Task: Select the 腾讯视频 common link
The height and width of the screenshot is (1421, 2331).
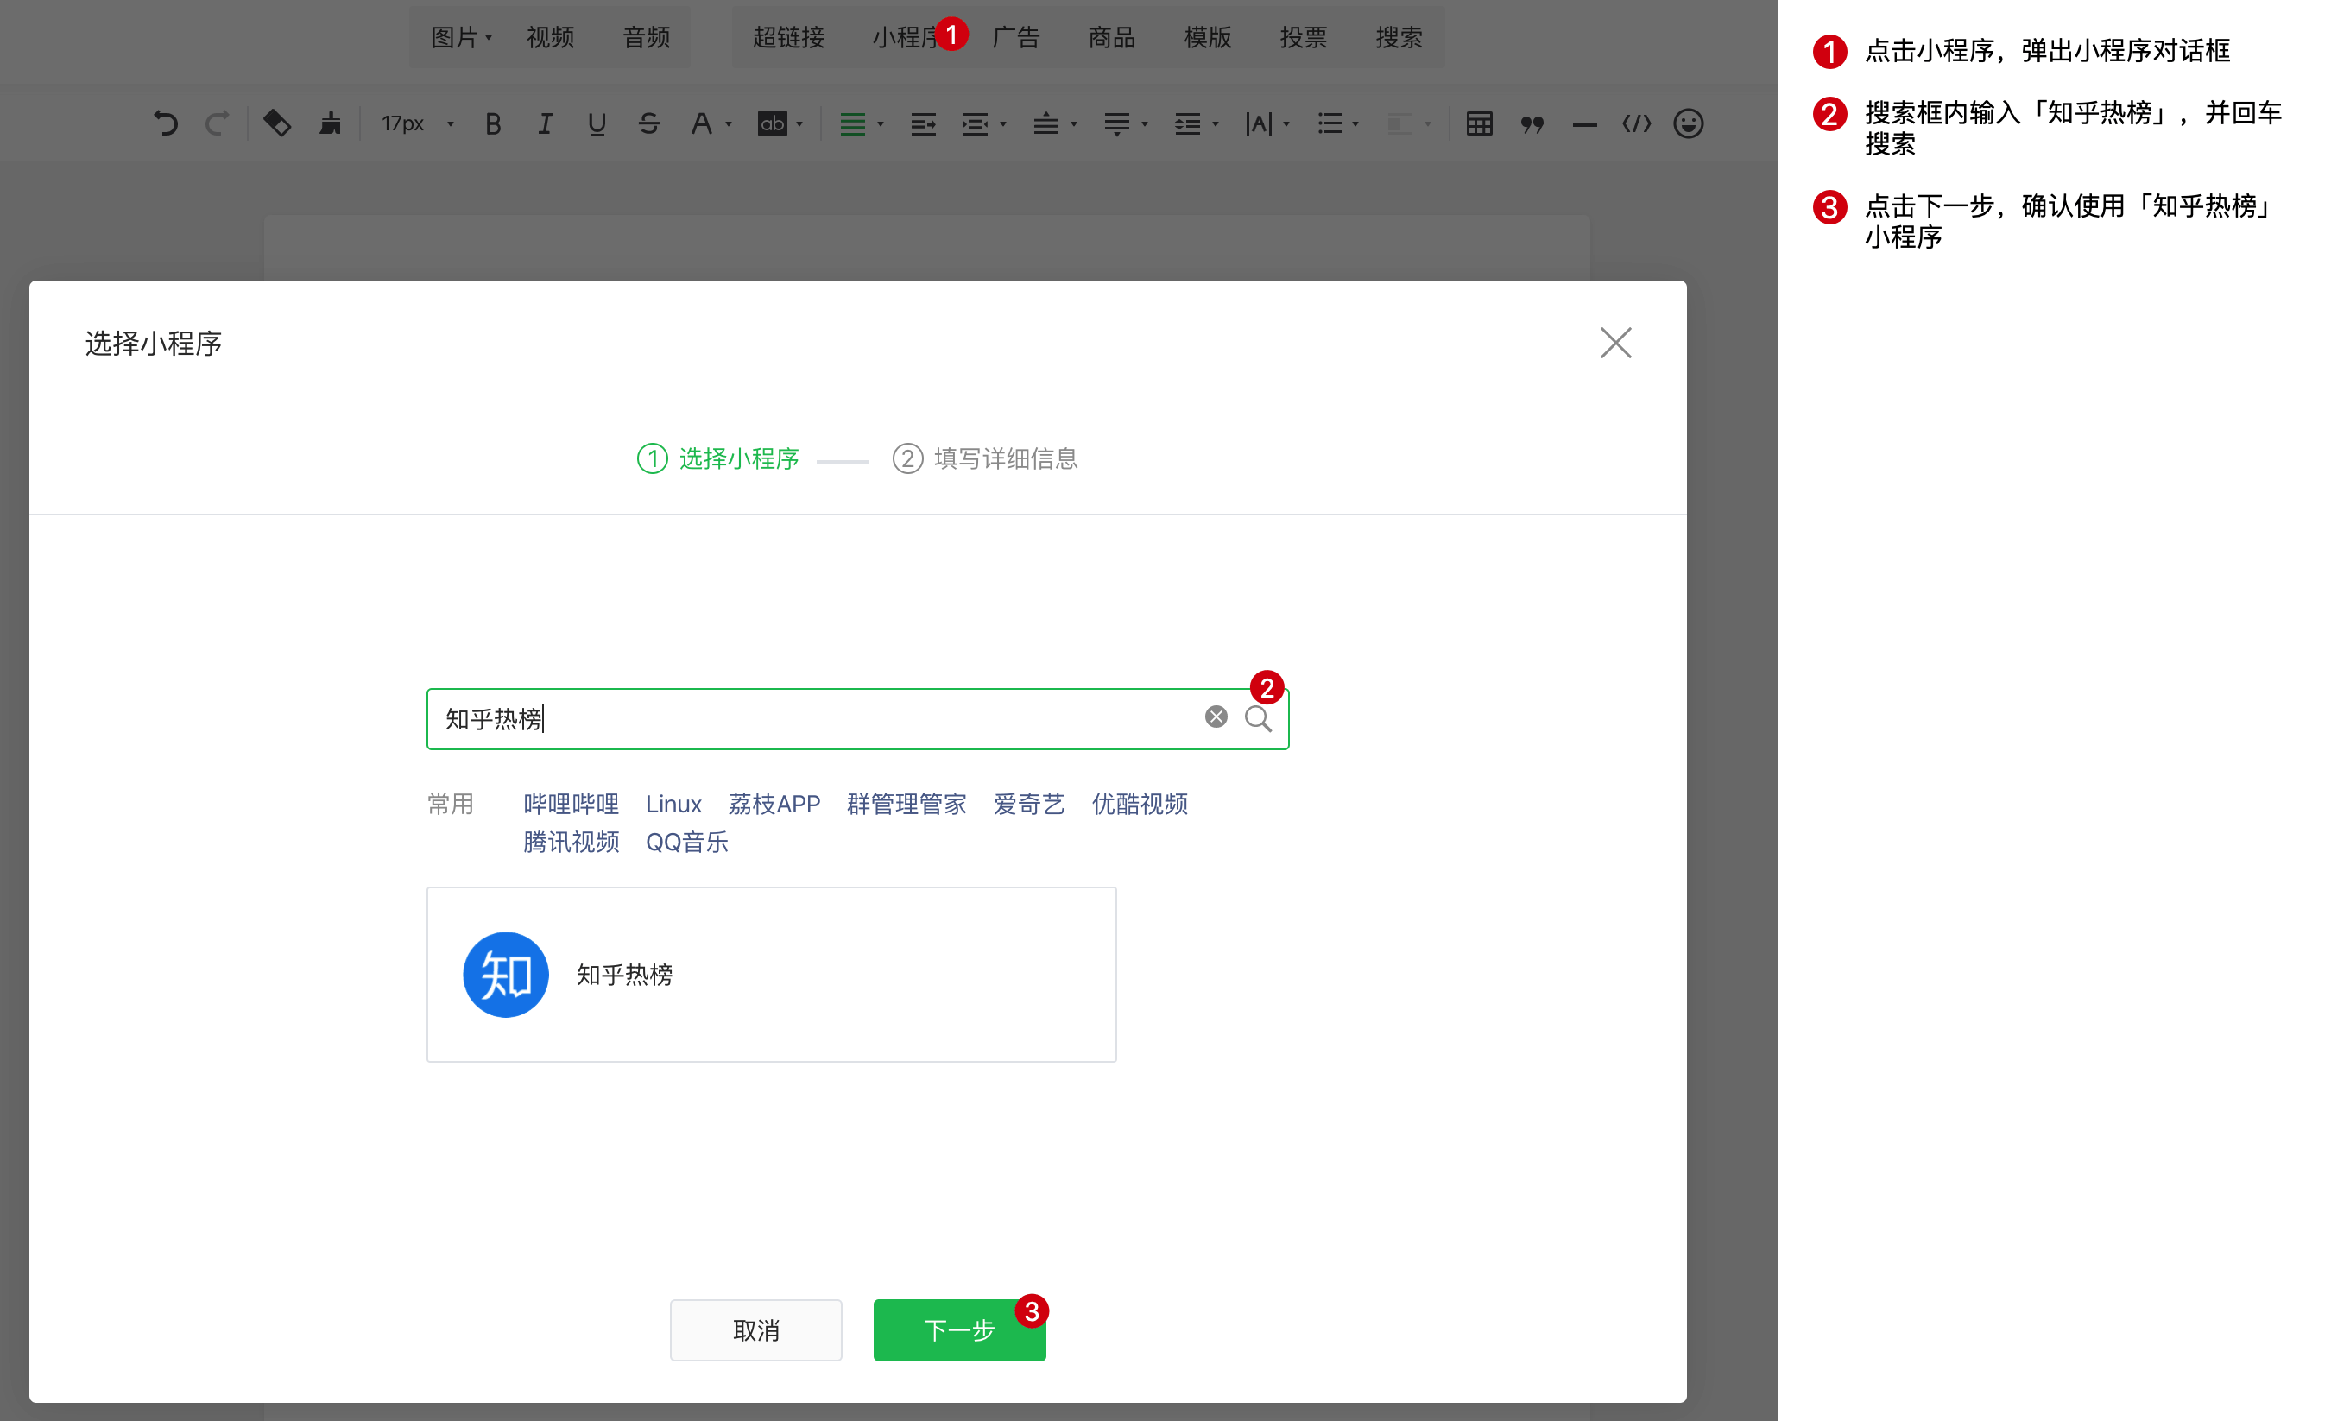Action: [x=571, y=842]
